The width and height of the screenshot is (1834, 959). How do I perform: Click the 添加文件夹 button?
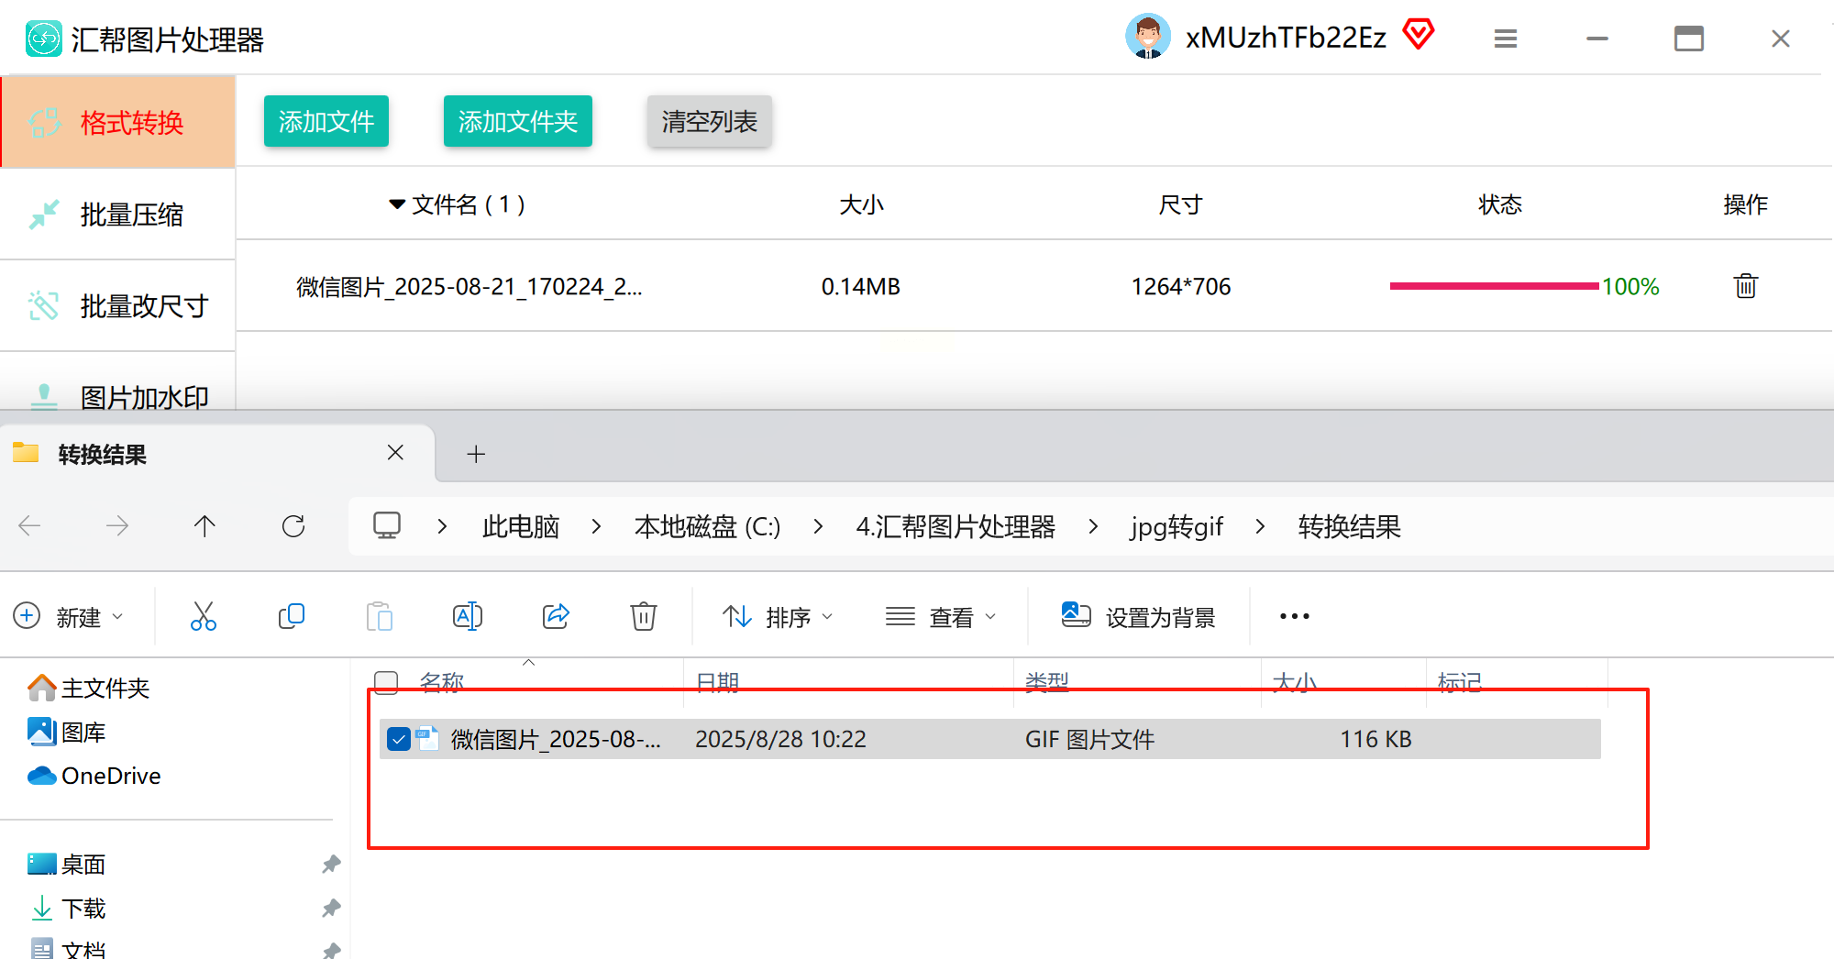[518, 121]
